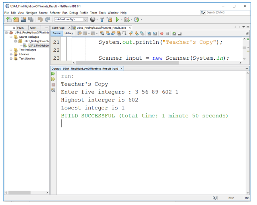
Task: Click the Open Project toolbar icon
Action: click(23, 20)
